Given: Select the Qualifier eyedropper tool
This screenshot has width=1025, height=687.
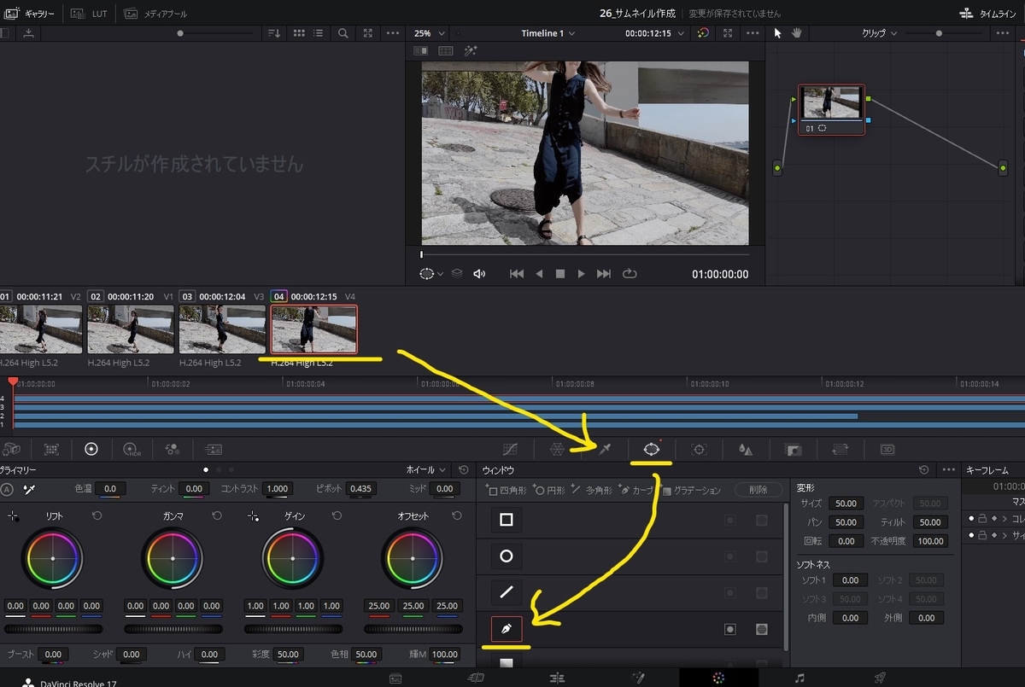Looking at the screenshot, I should 605,449.
